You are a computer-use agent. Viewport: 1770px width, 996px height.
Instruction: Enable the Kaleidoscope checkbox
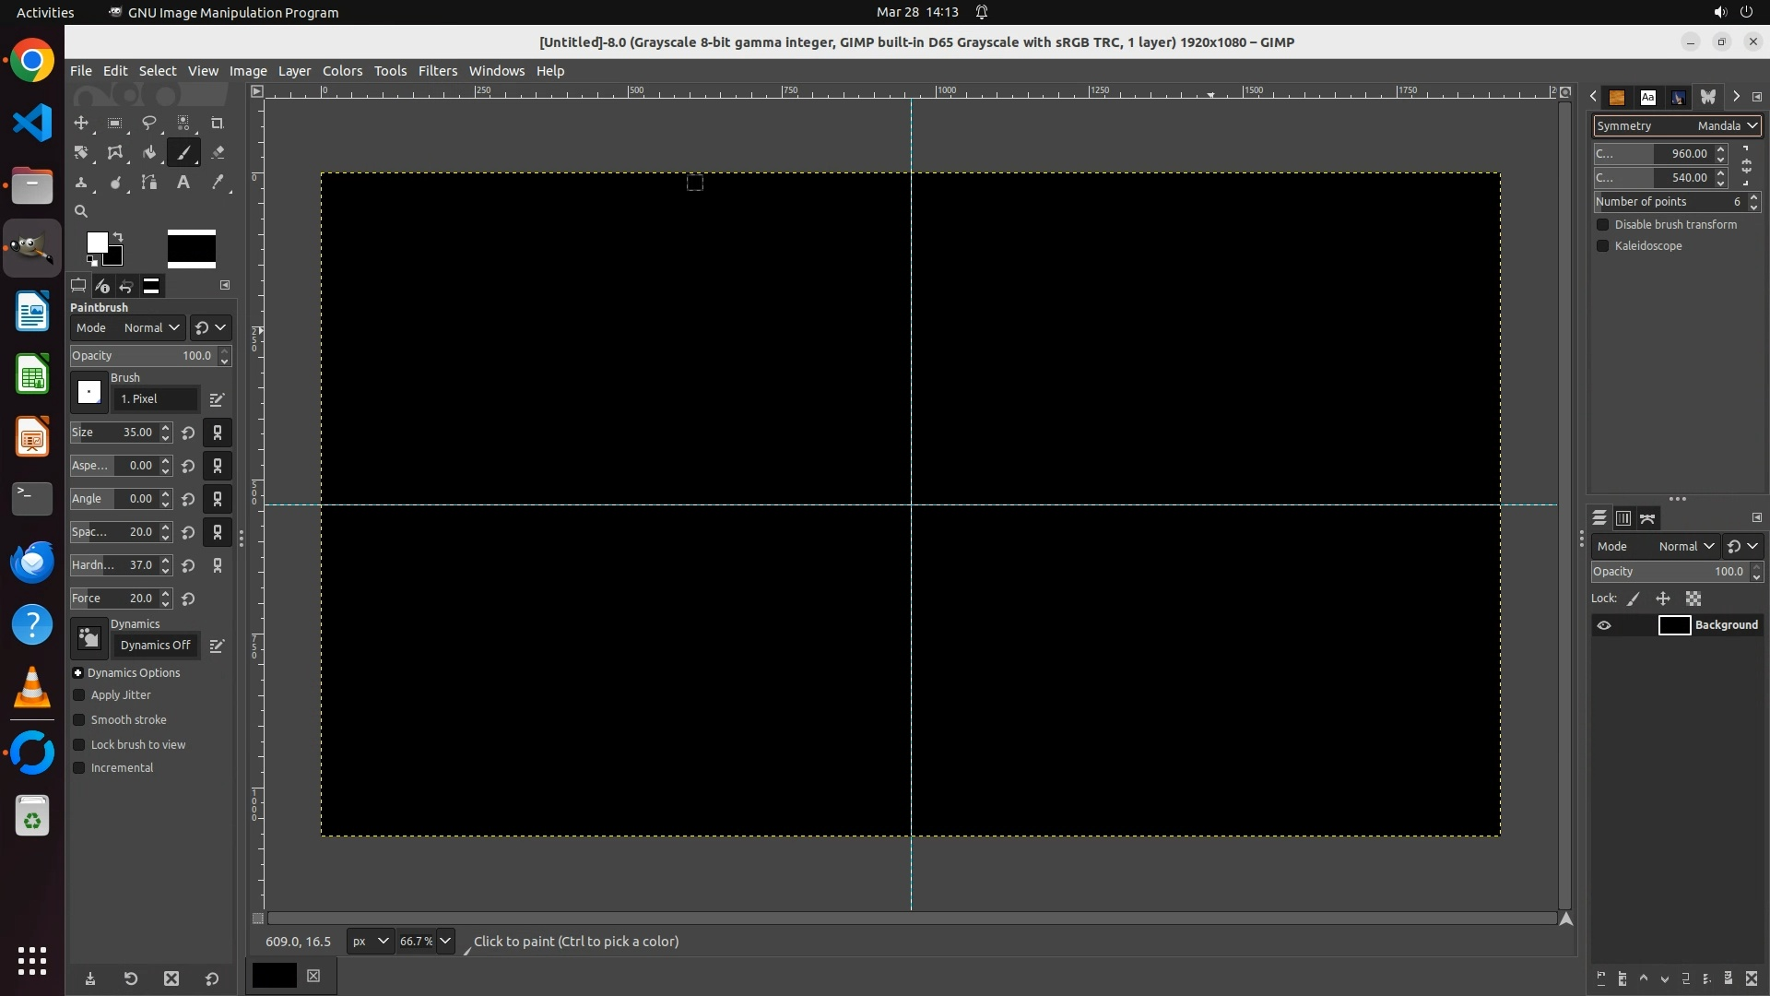pyautogui.click(x=1602, y=246)
